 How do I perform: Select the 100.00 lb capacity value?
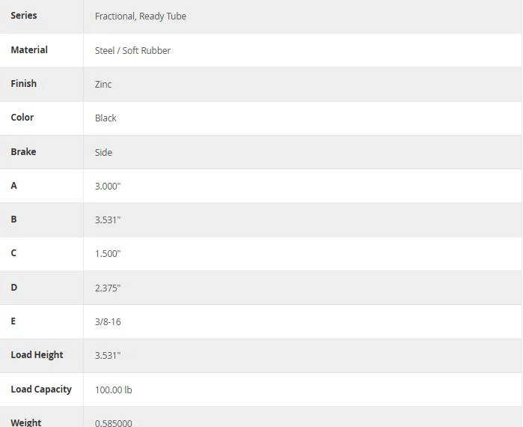pyautogui.click(x=114, y=390)
